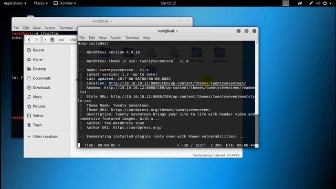This screenshot has height=189, width=336.
Task: Click the front terminal scrollbar thumb
Action: pyautogui.click(x=257, y=130)
